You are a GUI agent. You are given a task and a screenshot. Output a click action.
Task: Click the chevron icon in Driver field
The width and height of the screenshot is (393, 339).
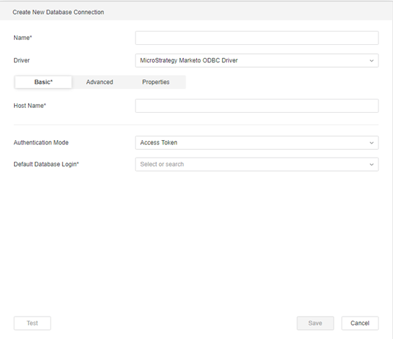(x=371, y=61)
